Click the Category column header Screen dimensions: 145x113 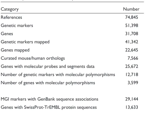[10, 10]
